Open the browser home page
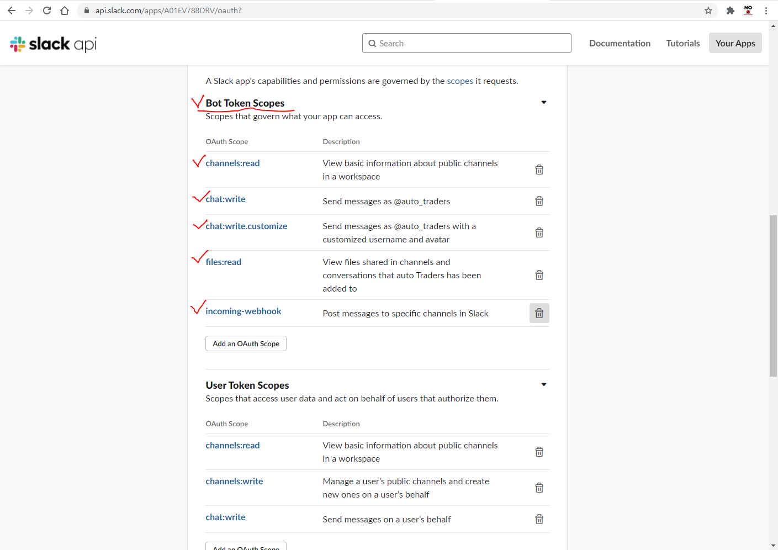The width and height of the screenshot is (778, 550). pyautogui.click(x=65, y=10)
